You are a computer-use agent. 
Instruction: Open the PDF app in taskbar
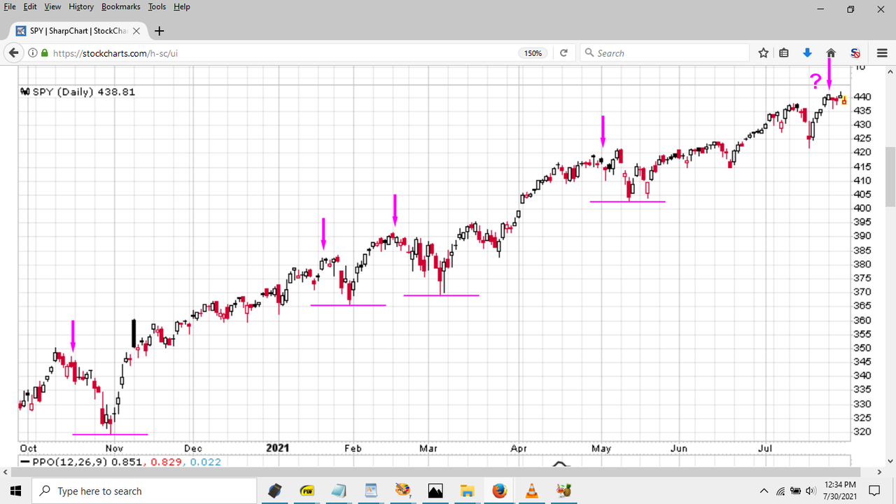[307, 491]
